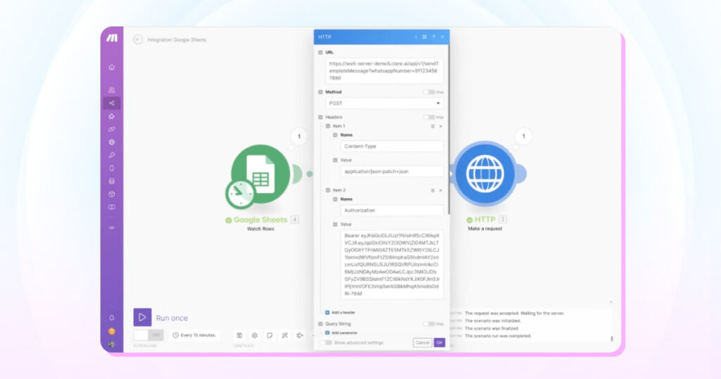Go back using the arrow beside scenario name

click(137, 39)
